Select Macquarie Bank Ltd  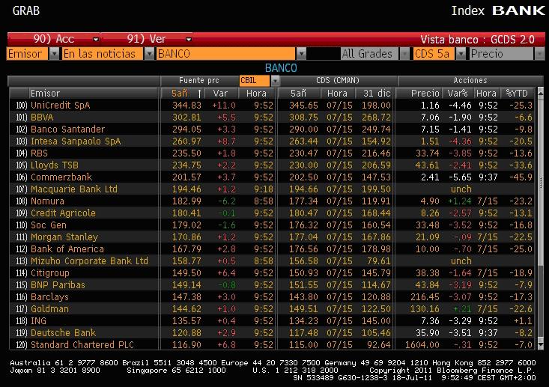tap(74, 189)
